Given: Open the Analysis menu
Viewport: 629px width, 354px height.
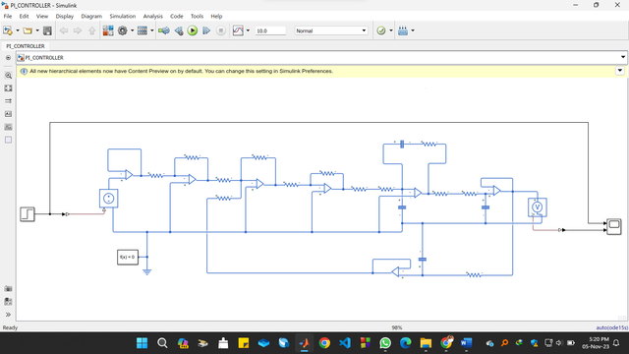Looking at the screenshot, I should click(153, 16).
